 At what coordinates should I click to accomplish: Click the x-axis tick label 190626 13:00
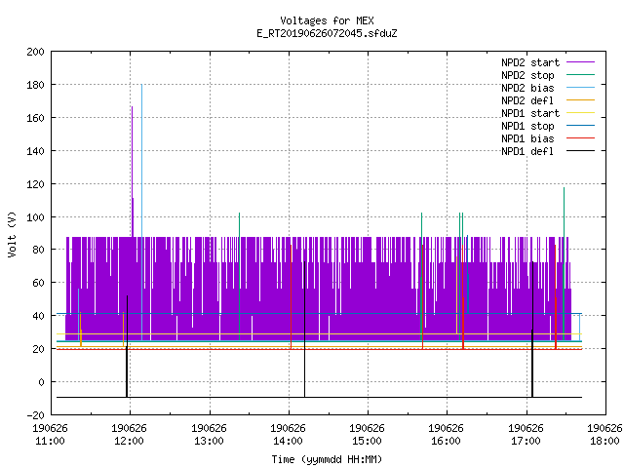tap(209, 435)
